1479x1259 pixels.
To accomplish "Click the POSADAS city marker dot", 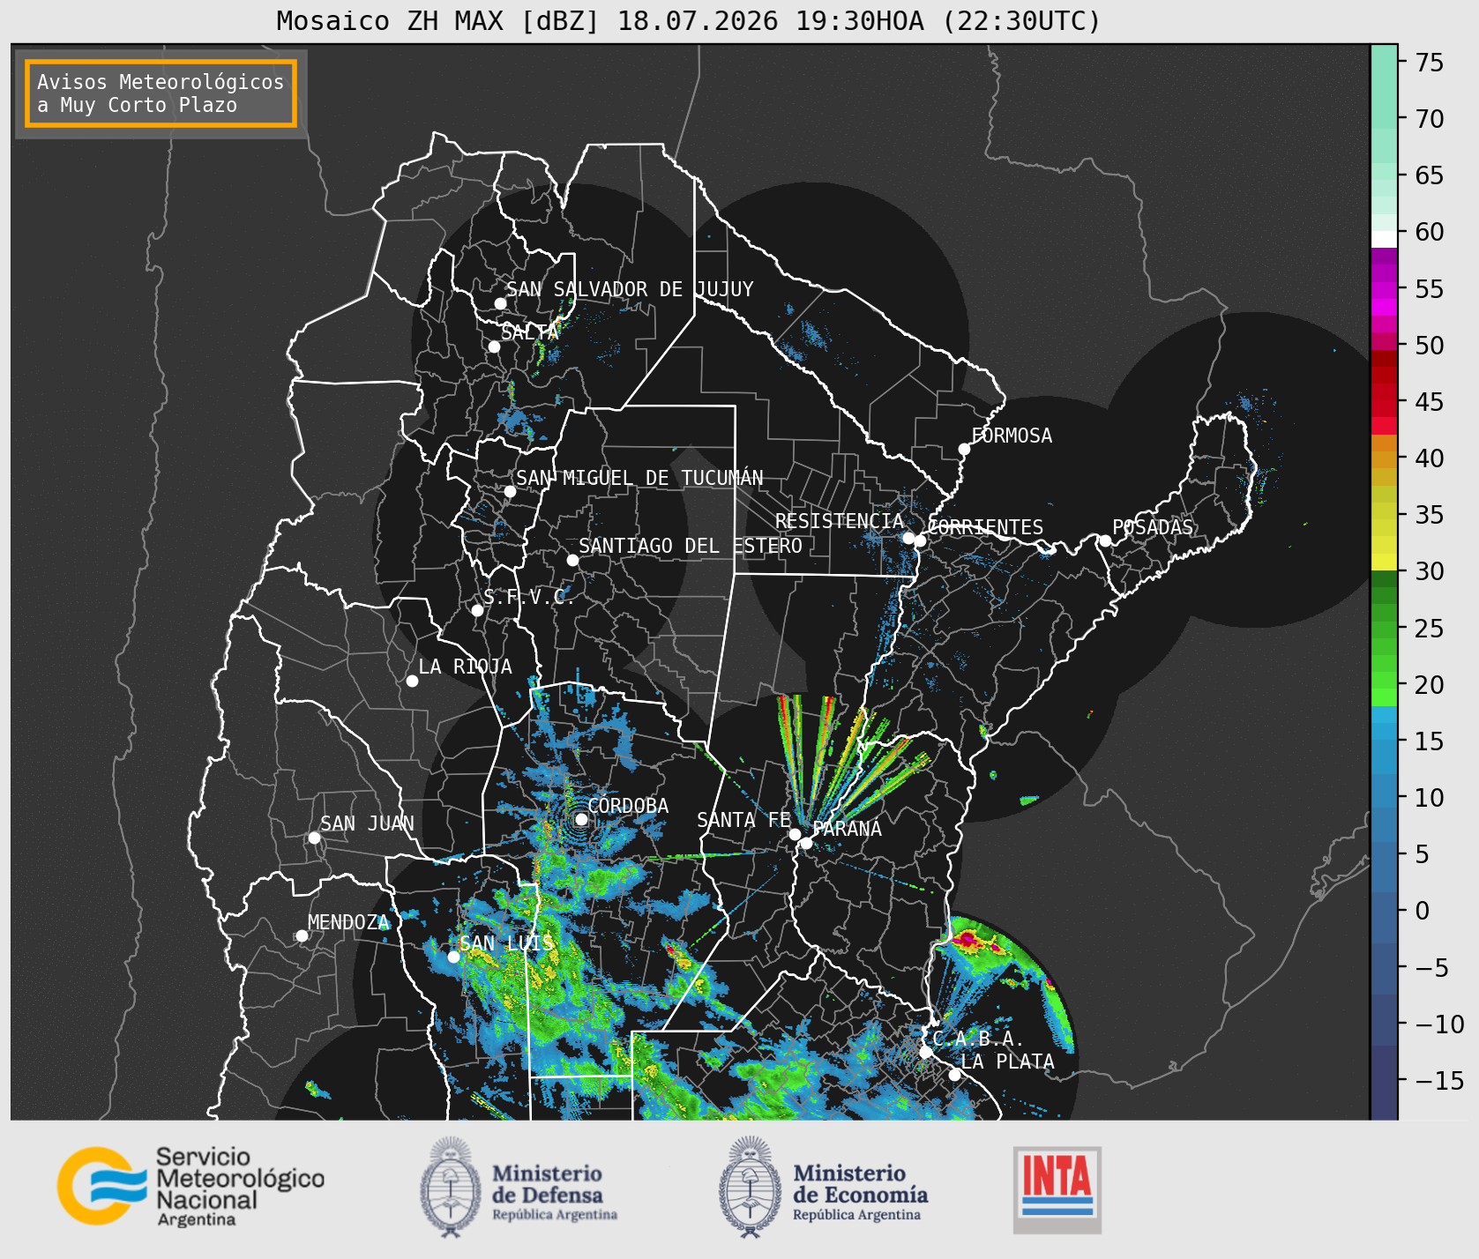I will tap(1104, 540).
